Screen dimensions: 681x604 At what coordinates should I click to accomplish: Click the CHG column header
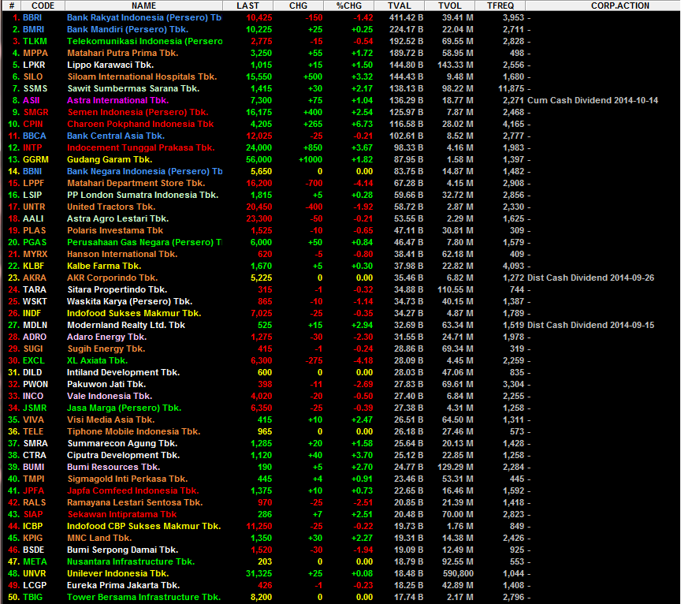[299, 6]
